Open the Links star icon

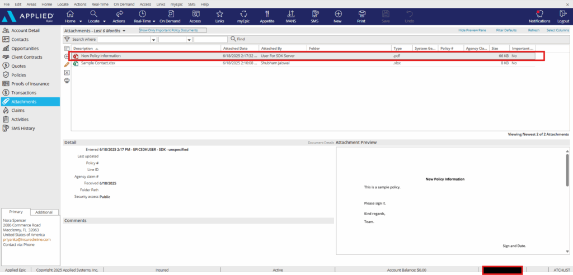click(x=219, y=14)
